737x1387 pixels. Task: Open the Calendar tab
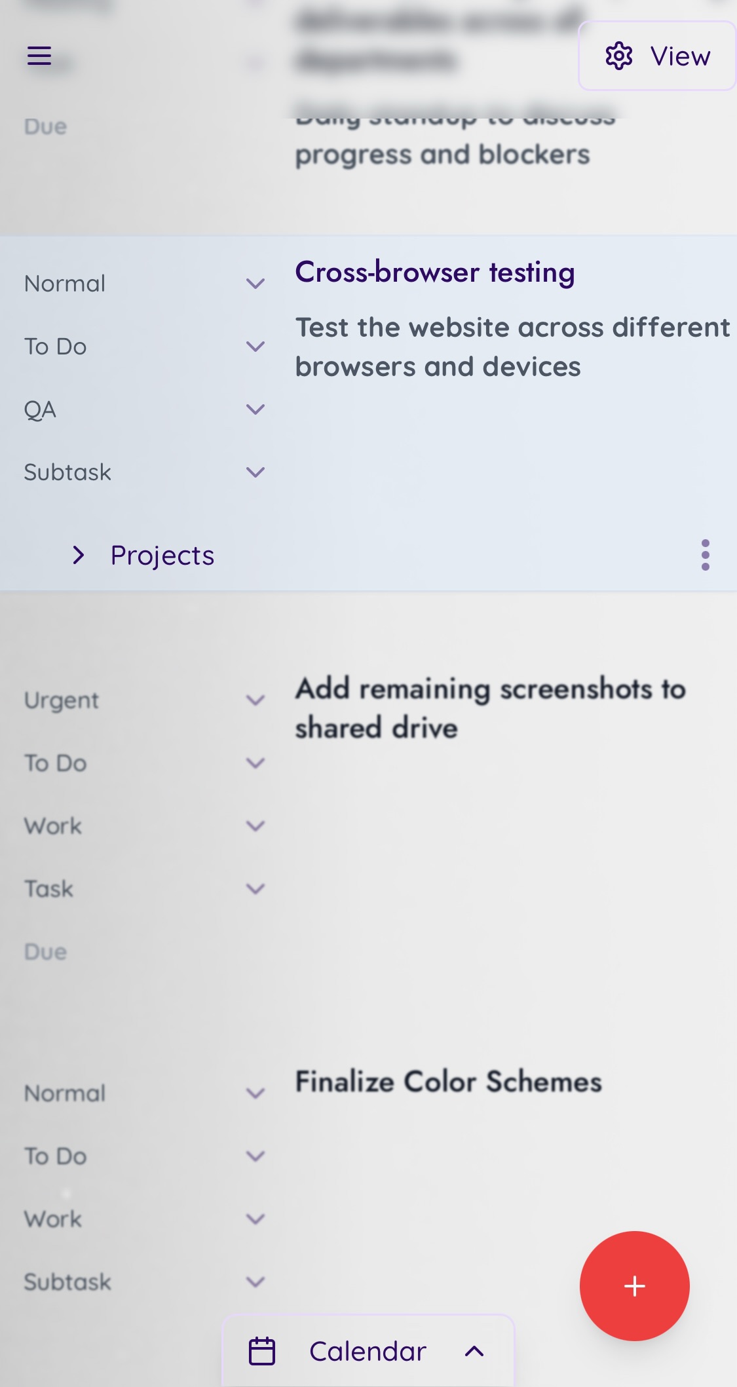coord(368,1351)
